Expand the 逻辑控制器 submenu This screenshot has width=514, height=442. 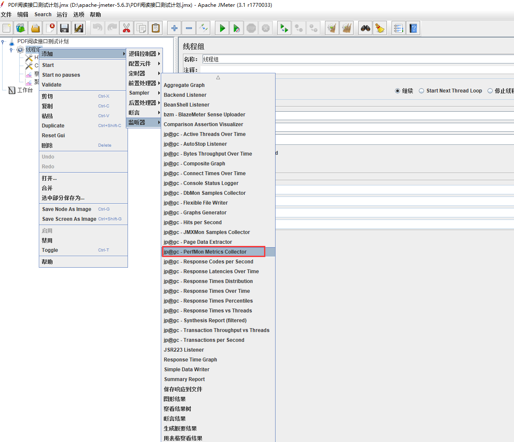click(x=144, y=54)
